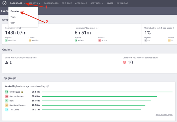The width and height of the screenshot is (177, 122).
Task: Click info icon beside Worked highest average hours
Action: coord(48,86)
